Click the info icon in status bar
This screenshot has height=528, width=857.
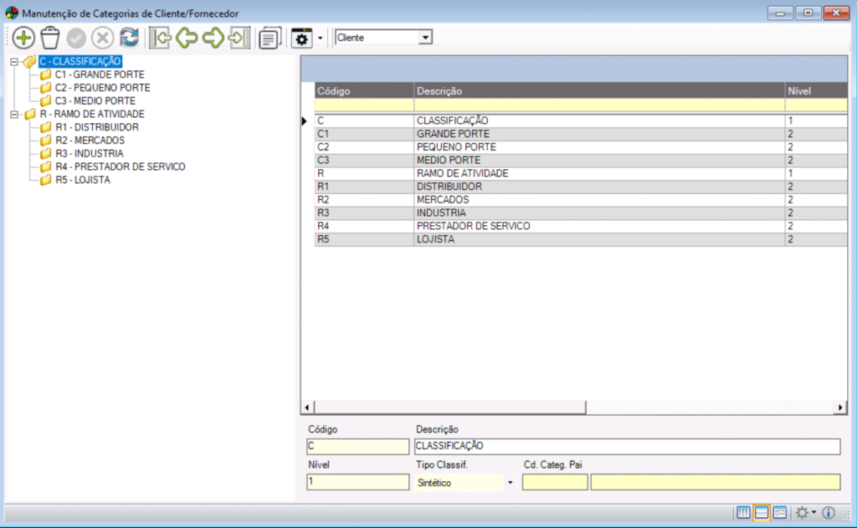click(829, 512)
